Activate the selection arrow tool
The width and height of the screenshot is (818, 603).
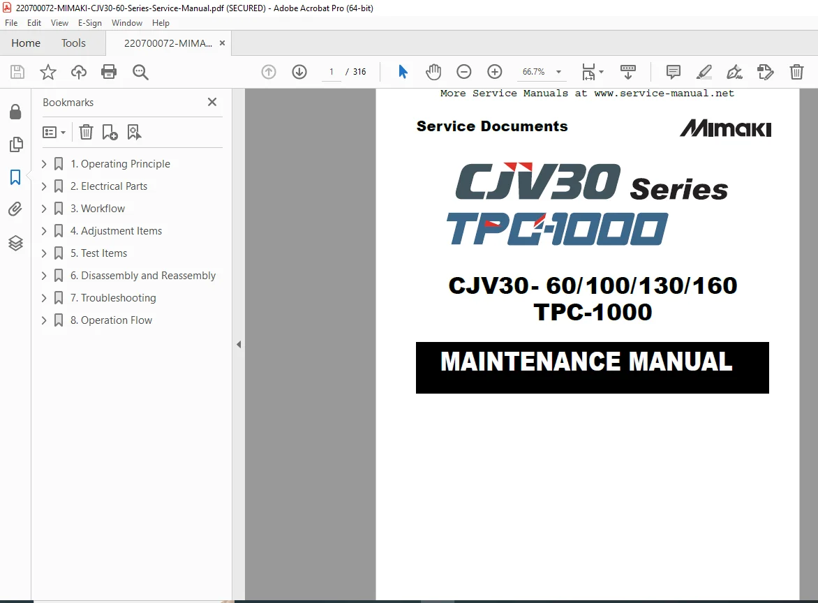click(403, 72)
